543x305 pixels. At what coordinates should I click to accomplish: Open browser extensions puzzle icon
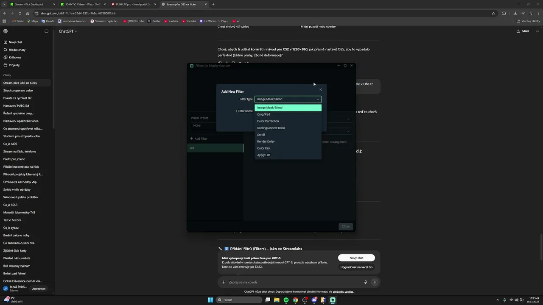[504, 13]
